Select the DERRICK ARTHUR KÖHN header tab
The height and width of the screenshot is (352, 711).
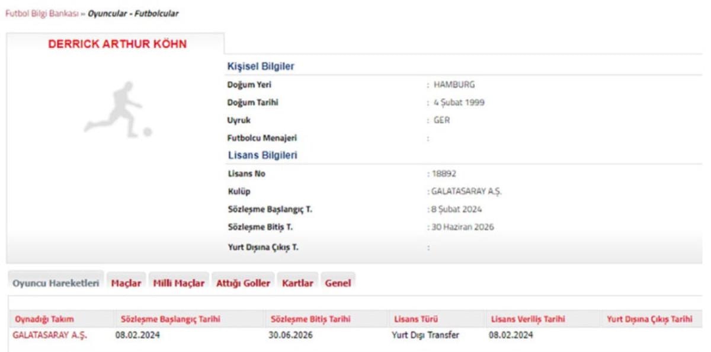[x=117, y=44]
